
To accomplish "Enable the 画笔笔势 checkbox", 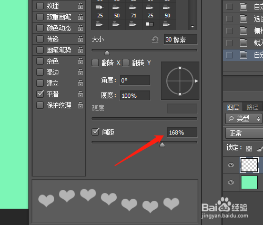I will pyautogui.click(x=40, y=50).
